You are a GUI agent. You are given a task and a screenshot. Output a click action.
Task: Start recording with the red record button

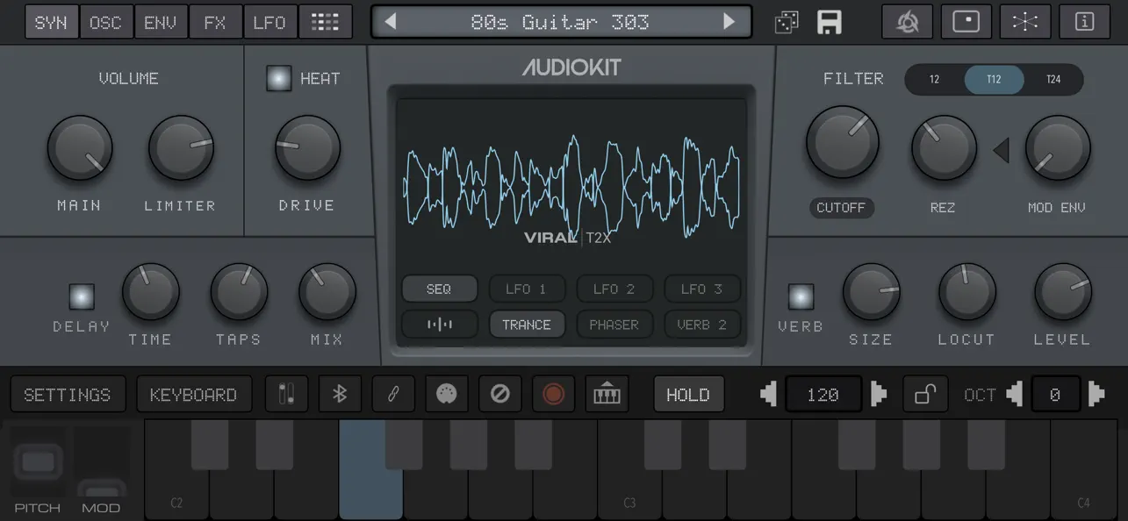pos(553,395)
